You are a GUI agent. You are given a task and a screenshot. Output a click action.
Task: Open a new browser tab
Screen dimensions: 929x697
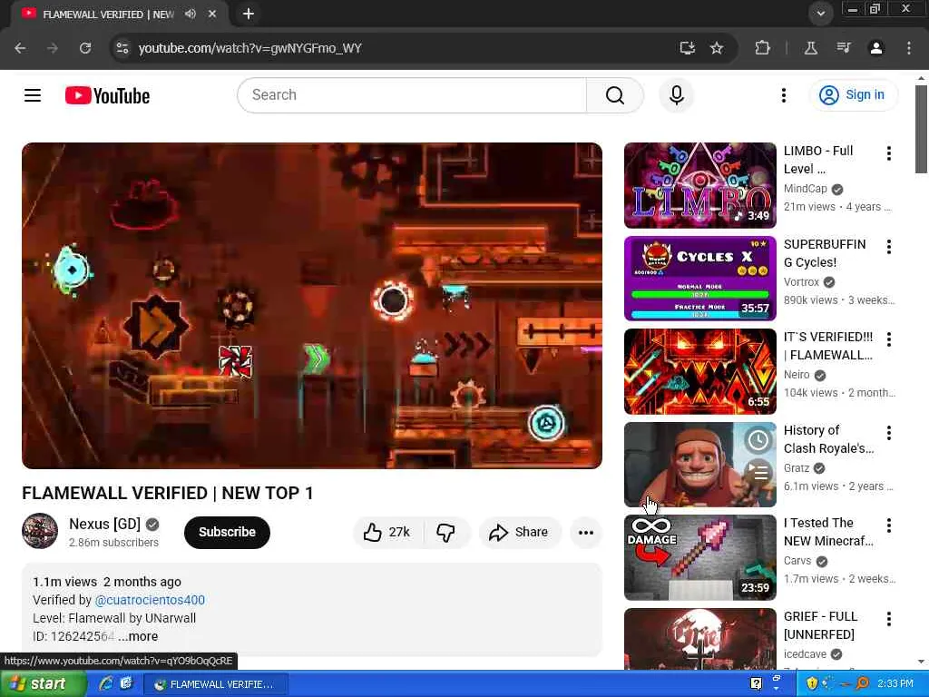point(249,14)
